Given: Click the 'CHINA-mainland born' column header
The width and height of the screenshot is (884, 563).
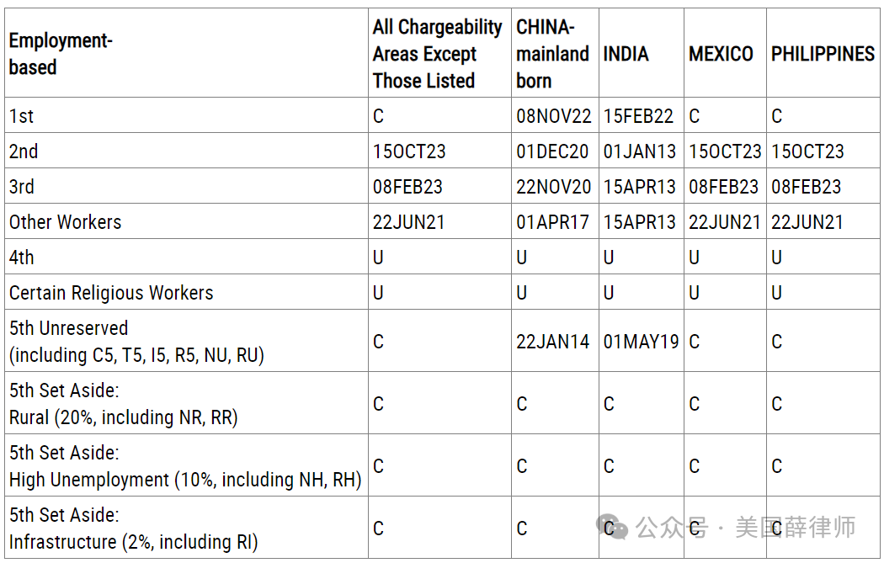Looking at the screenshot, I should coord(552,54).
